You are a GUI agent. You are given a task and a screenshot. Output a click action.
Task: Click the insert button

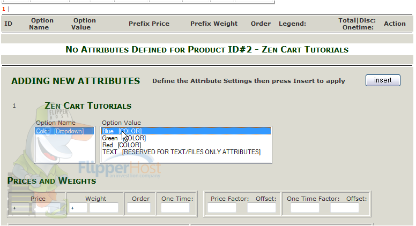click(x=383, y=80)
